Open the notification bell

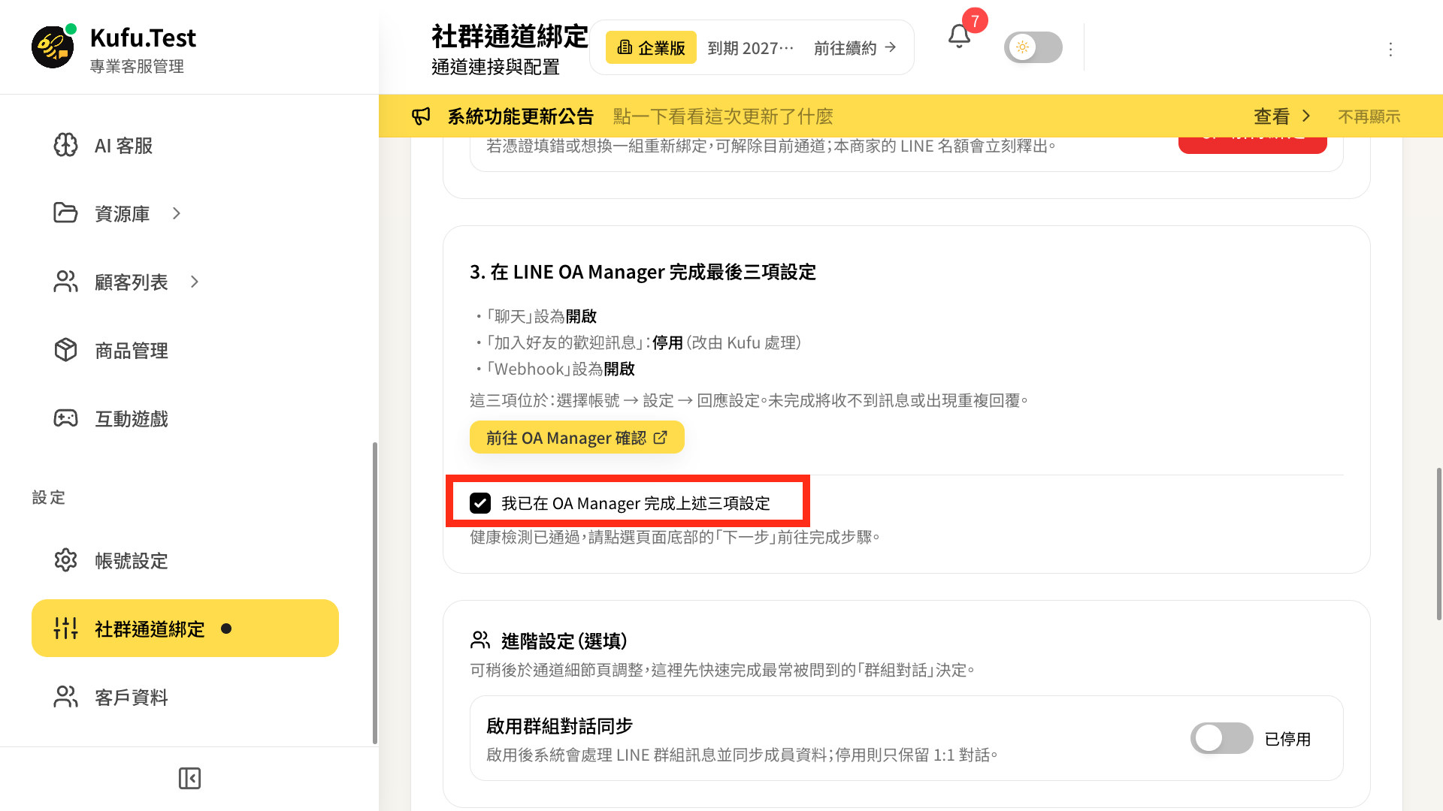(959, 36)
